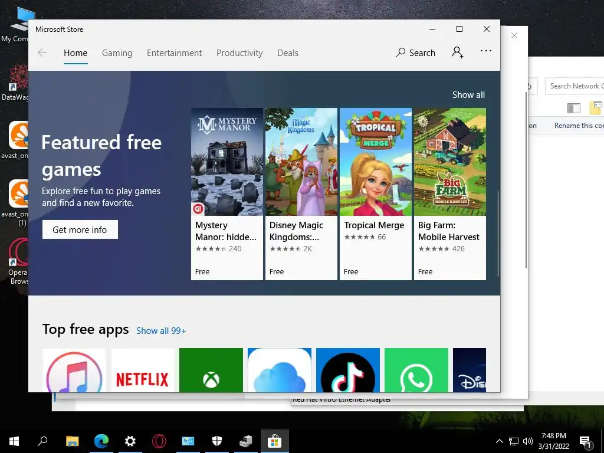The width and height of the screenshot is (604, 453).
Task: Open the Xbox app tile
Action: coord(211,370)
